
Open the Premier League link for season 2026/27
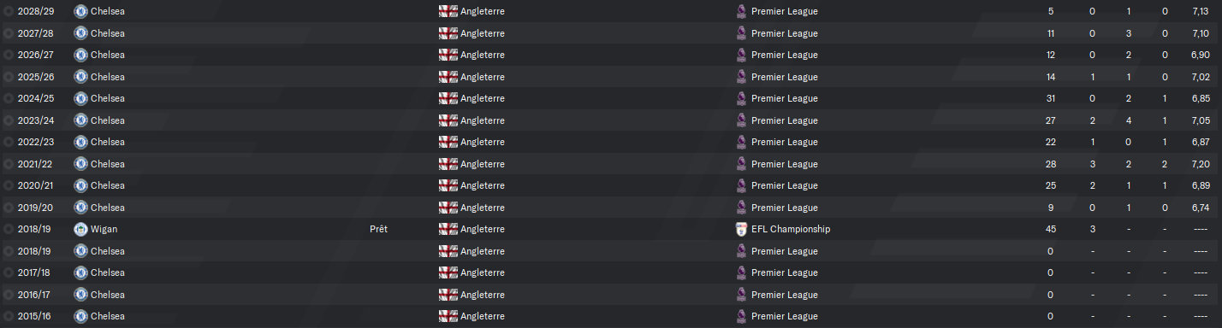(785, 55)
